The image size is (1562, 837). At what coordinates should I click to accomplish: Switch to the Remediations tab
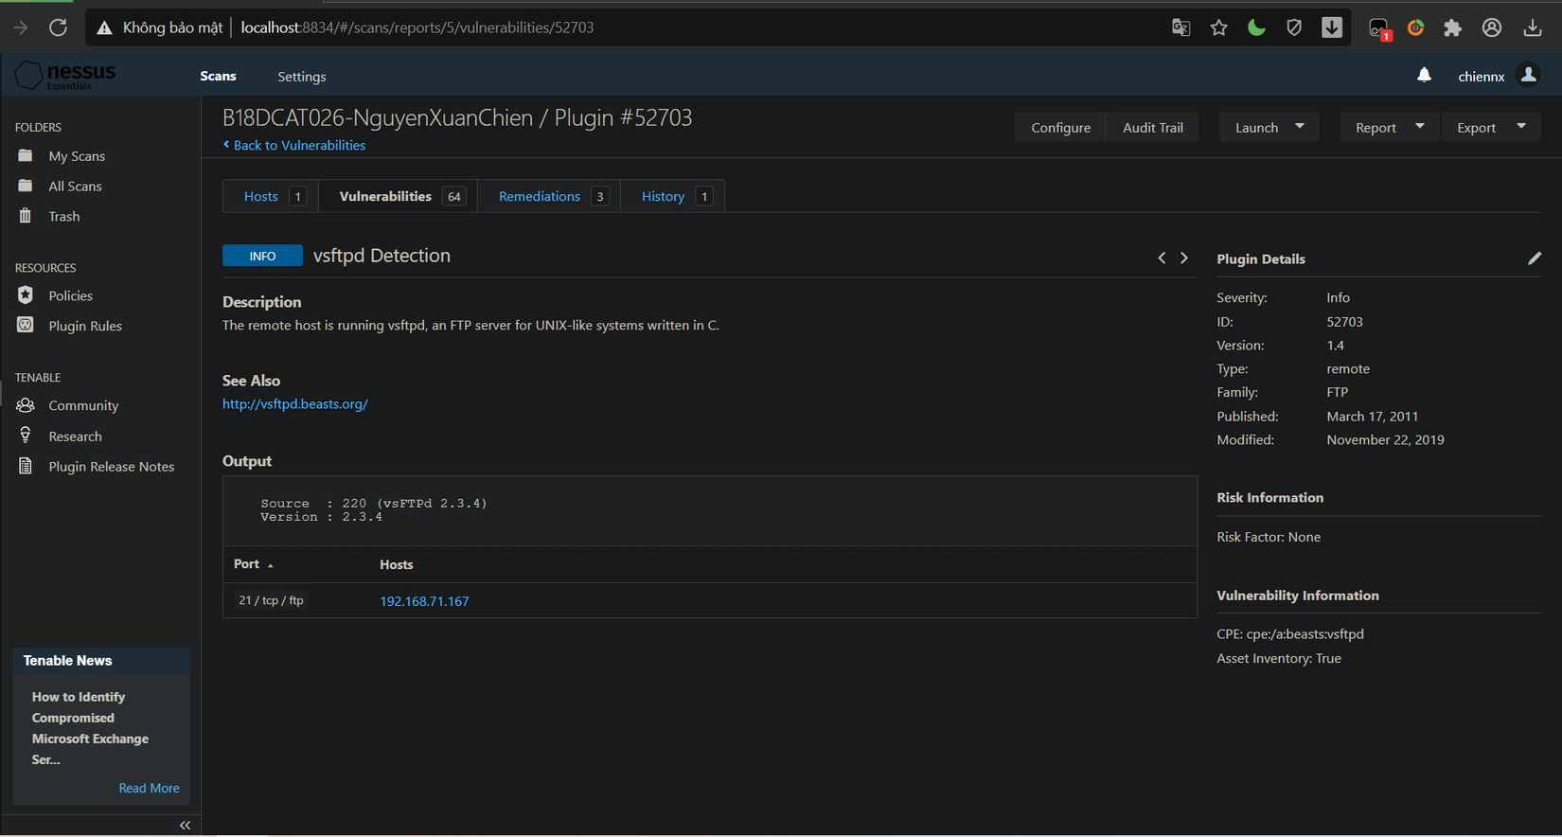540,196
